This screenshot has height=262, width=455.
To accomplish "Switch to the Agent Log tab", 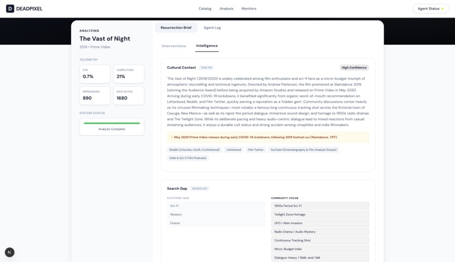I will click(212, 28).
